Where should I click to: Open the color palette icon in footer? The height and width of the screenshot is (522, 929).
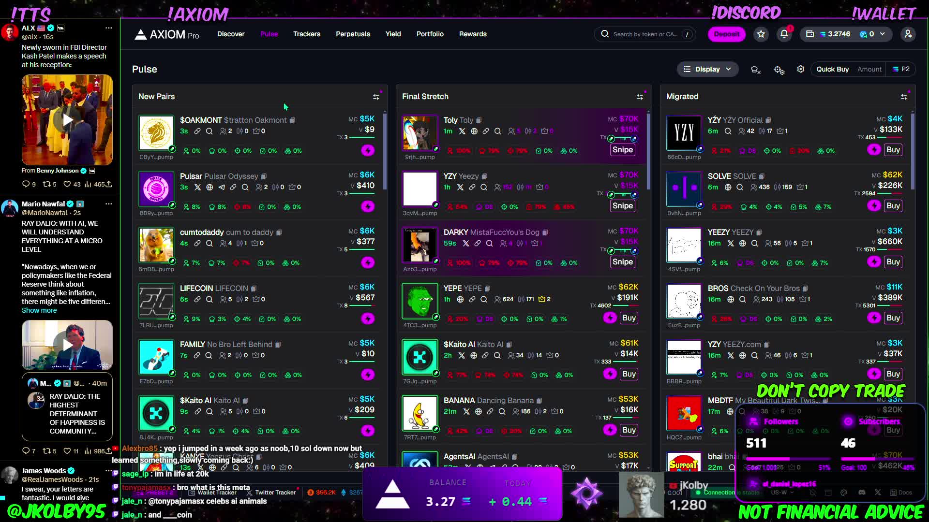pos(844,493)
